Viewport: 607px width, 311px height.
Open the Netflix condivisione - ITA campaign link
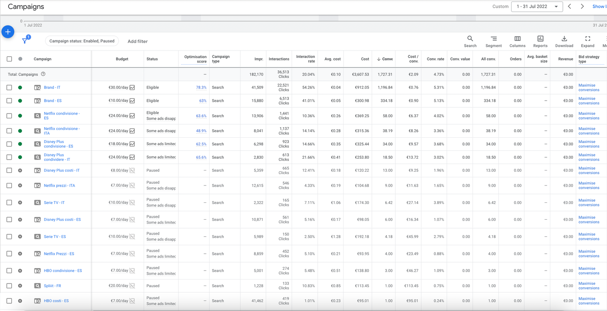click(62, 131)
